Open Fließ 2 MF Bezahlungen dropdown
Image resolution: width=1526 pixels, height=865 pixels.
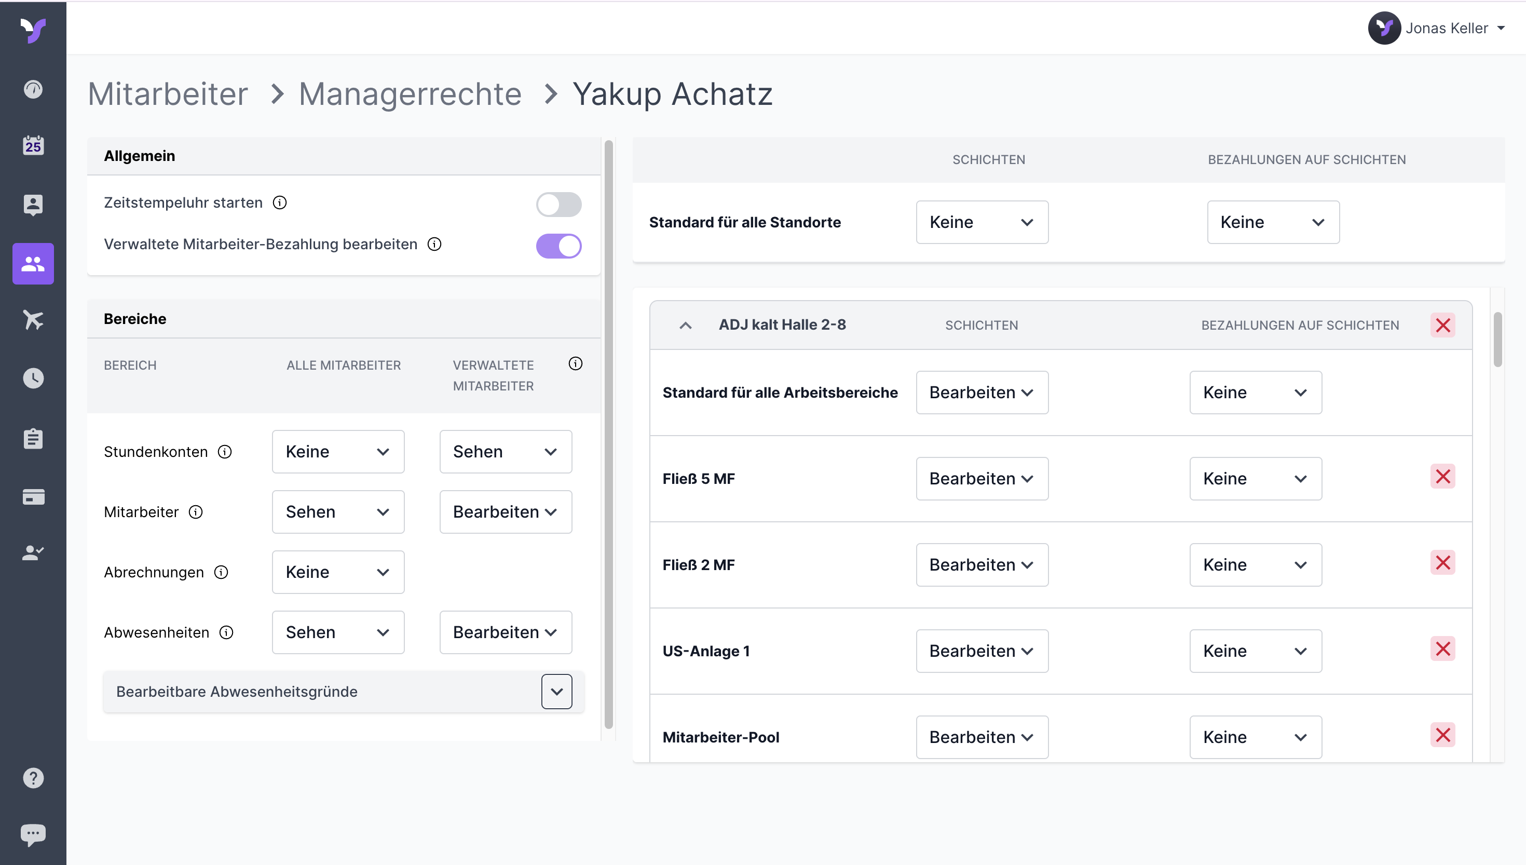click(x=1257, y=565)
